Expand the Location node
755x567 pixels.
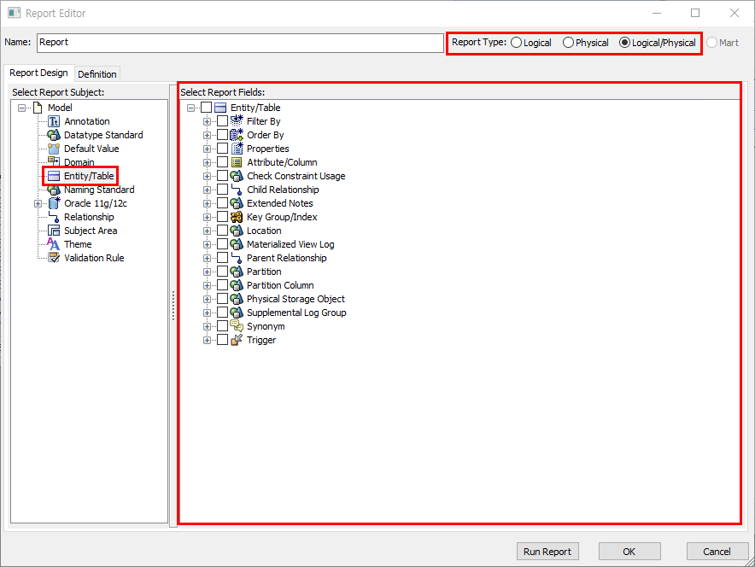[207, 231]
